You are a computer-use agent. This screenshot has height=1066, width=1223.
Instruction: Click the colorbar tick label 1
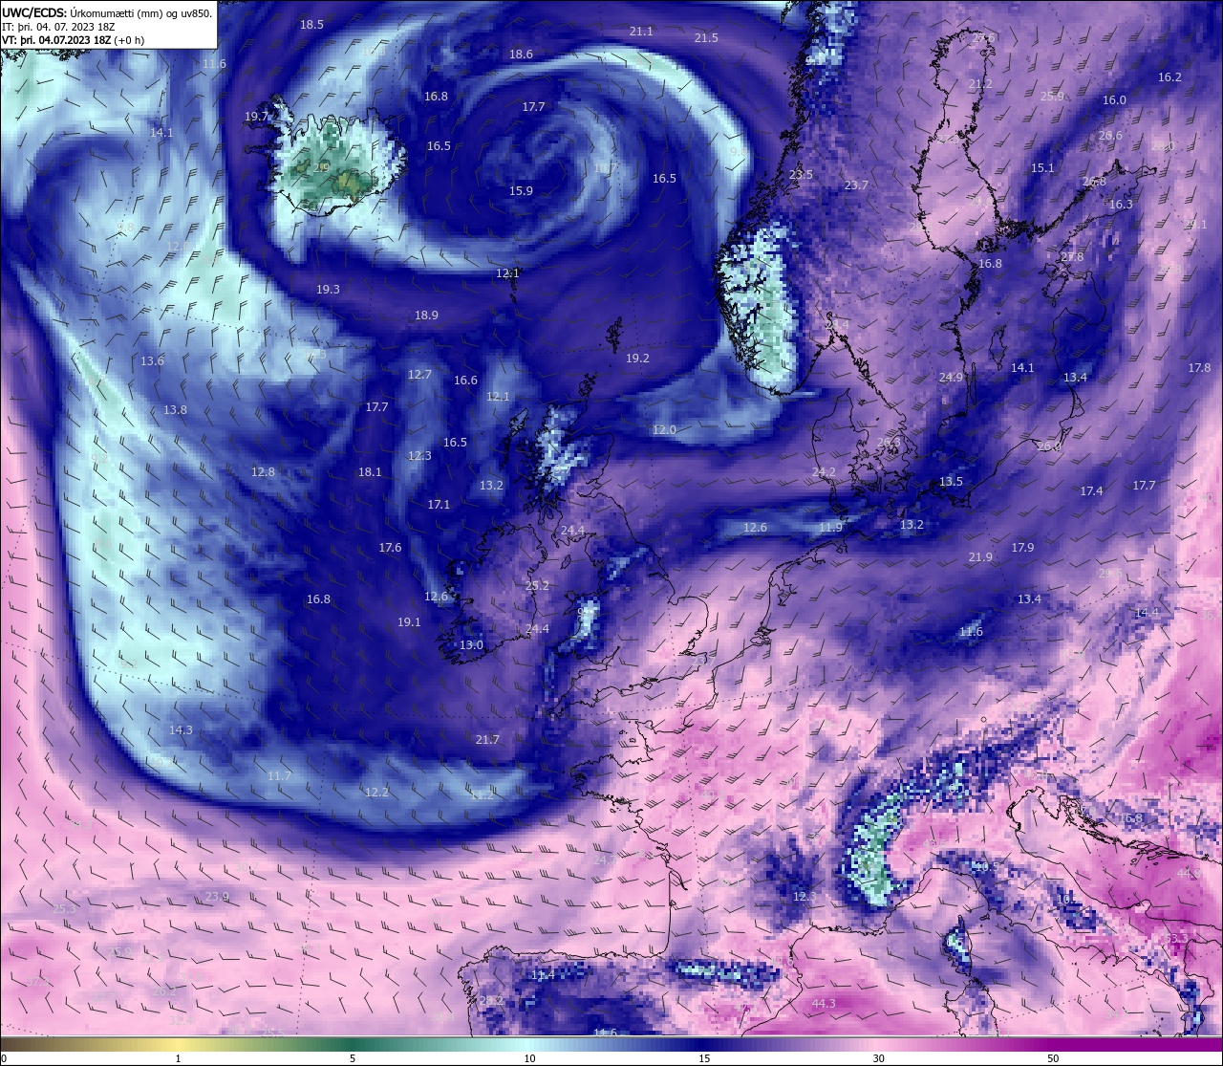coord(178,1058)
